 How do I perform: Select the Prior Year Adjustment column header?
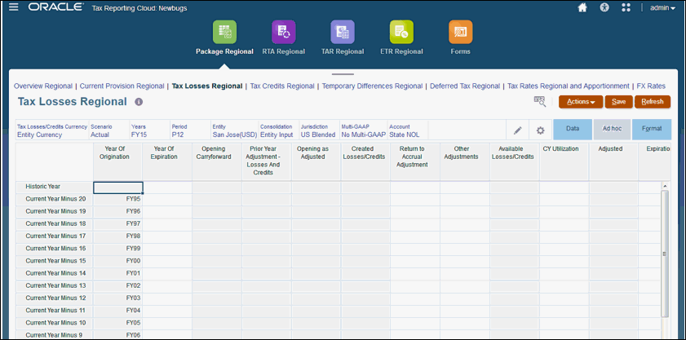pyautogui.click(x=267, y=161)
